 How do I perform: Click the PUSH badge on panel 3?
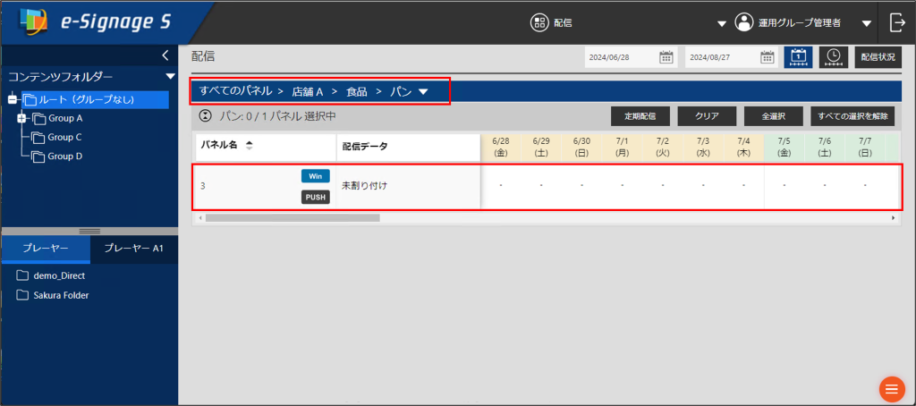click(x=316, y=197)
